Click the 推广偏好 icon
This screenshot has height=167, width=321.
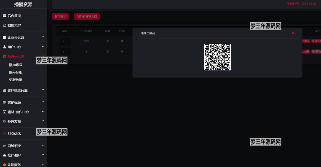click(x=4, y=155)
